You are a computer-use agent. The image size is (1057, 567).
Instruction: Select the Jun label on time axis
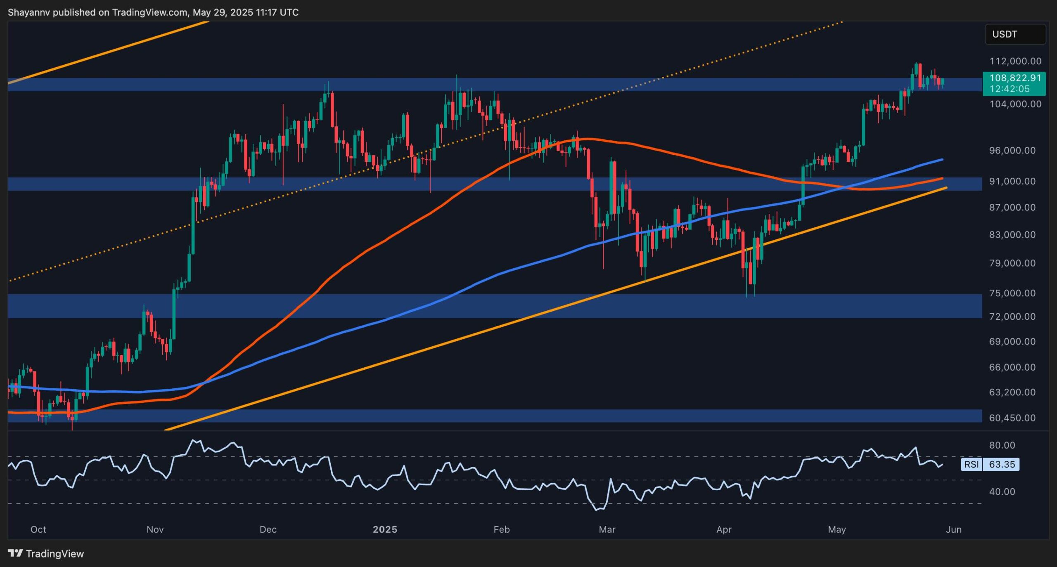pos(954,529)
